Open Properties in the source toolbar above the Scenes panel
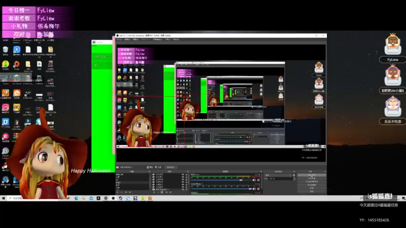The width and height of the screenshot is (406, 228). coord(149,167)
